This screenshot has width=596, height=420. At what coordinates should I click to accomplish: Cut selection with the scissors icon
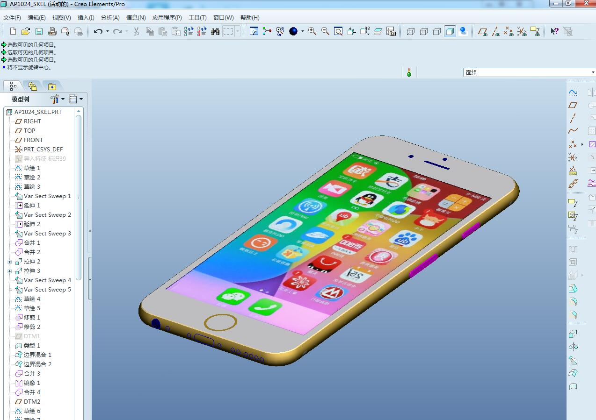pos(136,31)
